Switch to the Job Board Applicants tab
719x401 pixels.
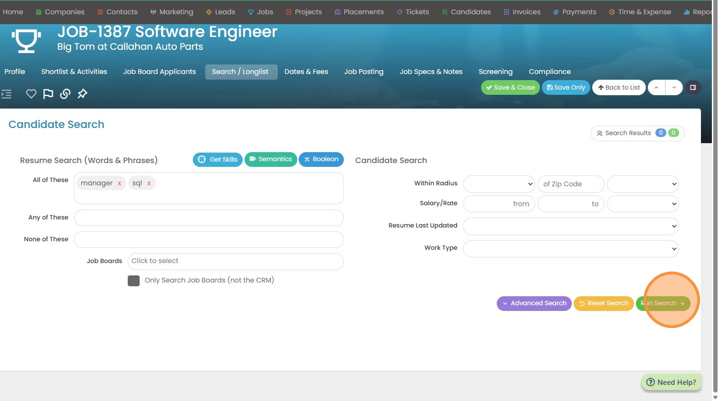160,72
